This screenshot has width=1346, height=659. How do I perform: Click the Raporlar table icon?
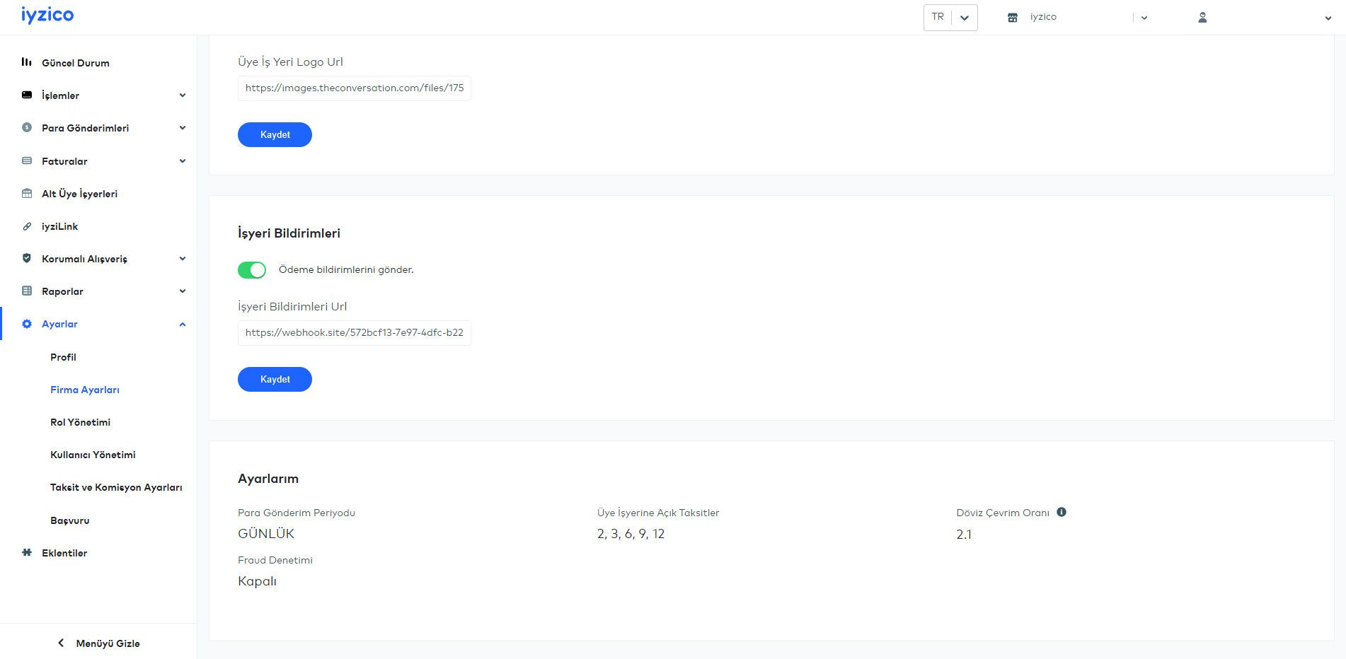click(27, 291)
